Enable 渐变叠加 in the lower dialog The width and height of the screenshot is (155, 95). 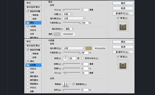pyautogui.click(x=28, y=80)
